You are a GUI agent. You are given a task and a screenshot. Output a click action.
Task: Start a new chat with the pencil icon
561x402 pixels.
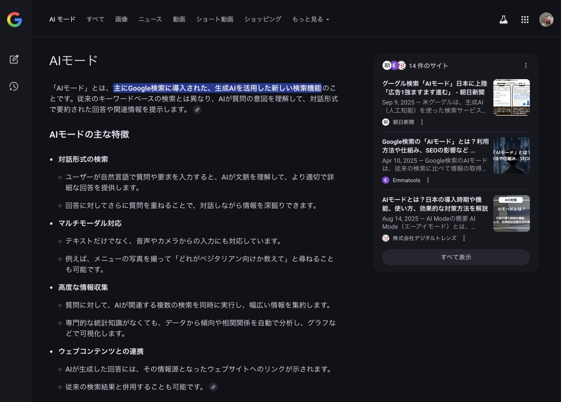(14, 59)
